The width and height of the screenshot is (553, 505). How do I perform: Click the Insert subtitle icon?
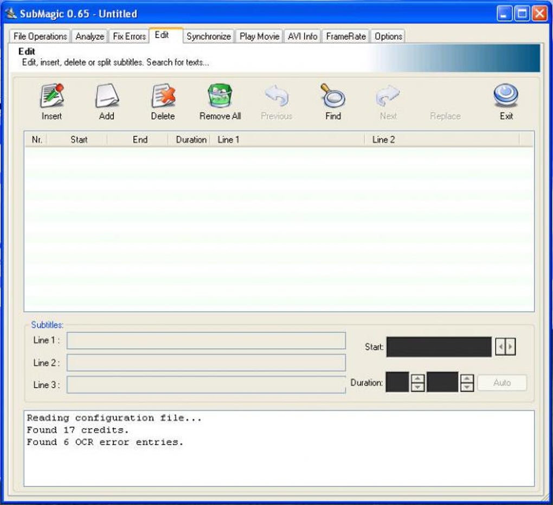(52, 95)
